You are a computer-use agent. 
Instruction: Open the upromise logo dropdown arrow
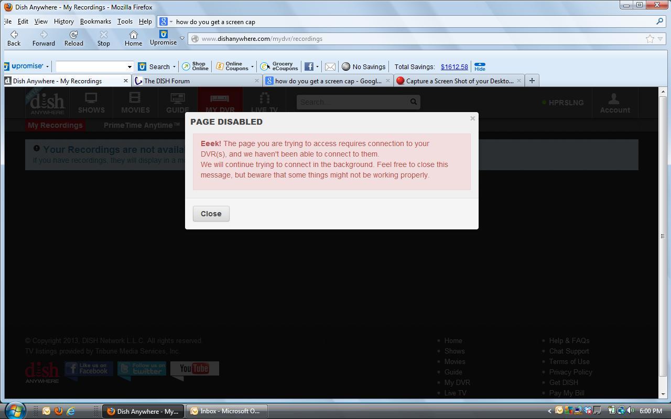coord(47,67)
